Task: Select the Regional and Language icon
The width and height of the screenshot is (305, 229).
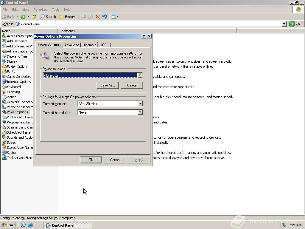Action: point(4,122)
